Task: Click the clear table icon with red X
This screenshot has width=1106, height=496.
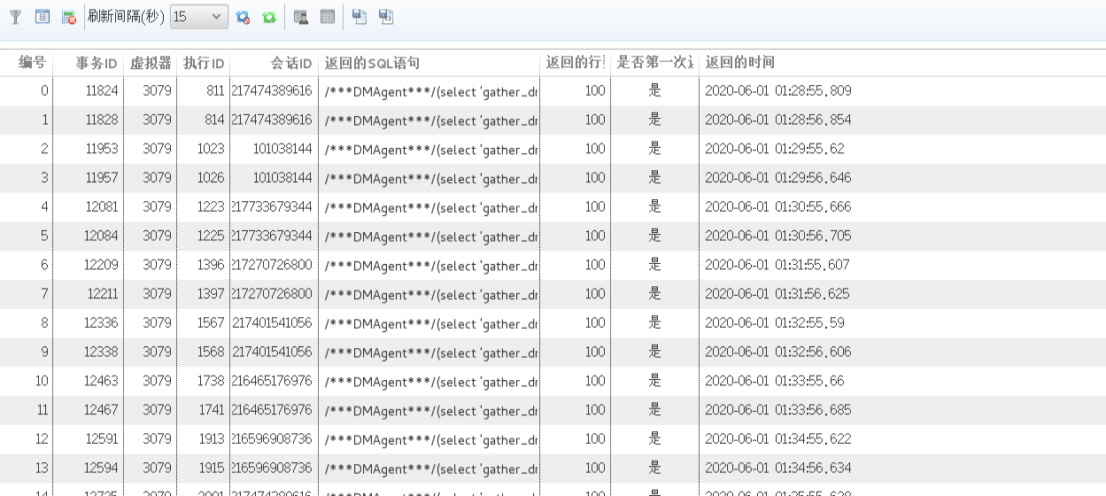Action: click(x=68, y=17)
